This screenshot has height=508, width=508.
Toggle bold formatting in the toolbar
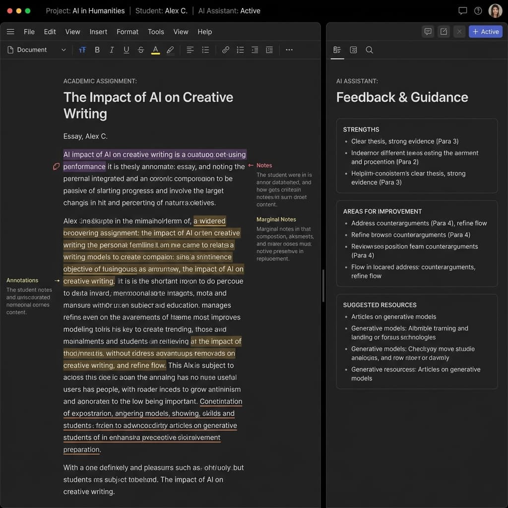(x=97, y=50)
